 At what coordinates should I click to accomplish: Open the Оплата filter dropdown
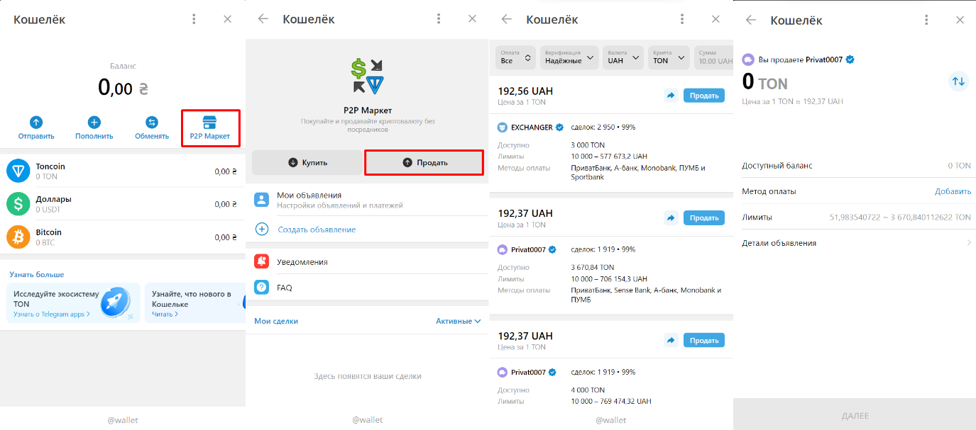515,57
